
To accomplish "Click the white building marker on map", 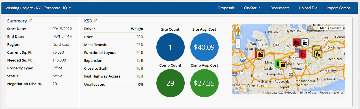I will 305,43.
